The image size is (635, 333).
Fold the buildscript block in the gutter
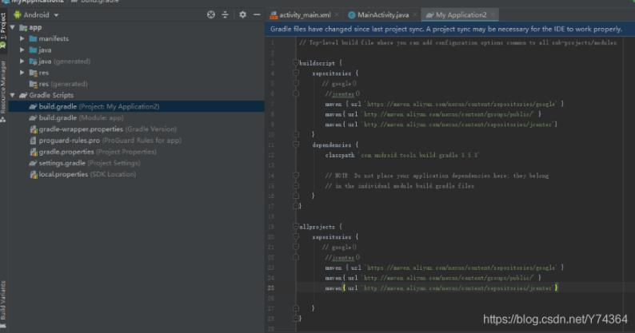294,61
